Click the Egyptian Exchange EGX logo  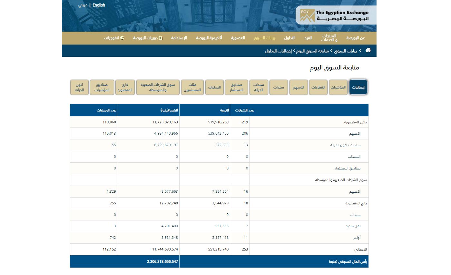[336, 15]
